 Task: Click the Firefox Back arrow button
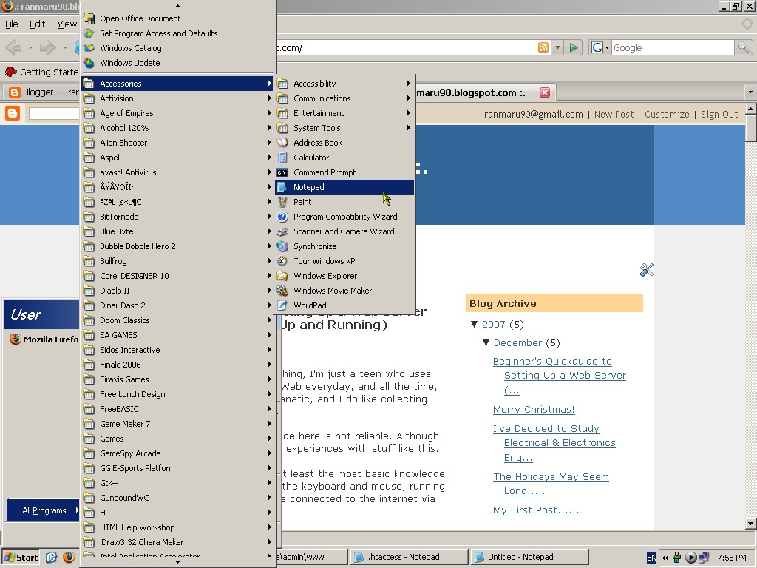pos(13,47)
